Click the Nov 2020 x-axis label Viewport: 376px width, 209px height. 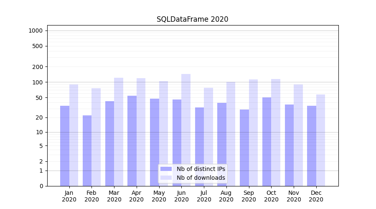[x=294, y=196]
